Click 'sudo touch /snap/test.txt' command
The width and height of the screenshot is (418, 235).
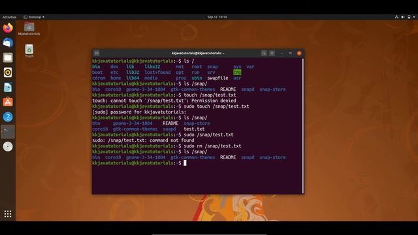point(216,106)
